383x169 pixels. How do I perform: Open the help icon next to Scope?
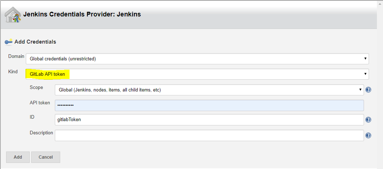(368, 90)
